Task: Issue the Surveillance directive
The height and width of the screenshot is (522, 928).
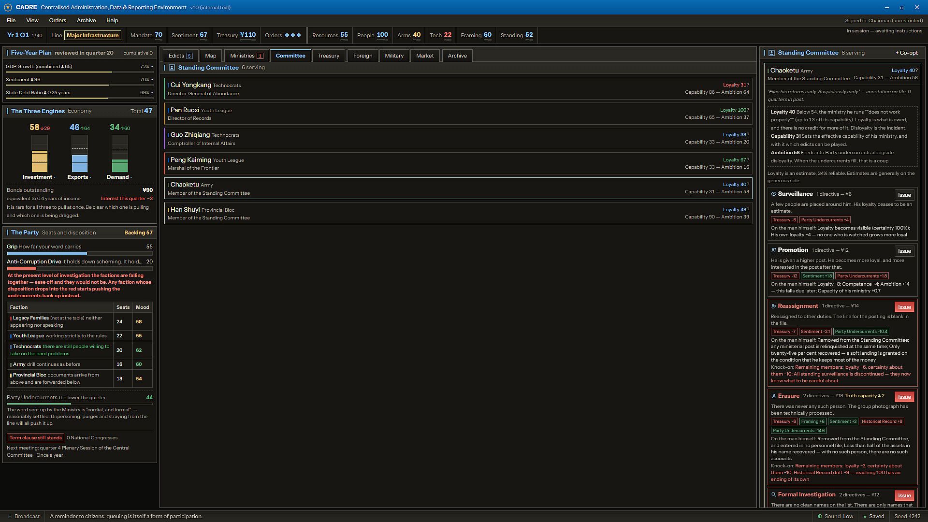Action: click(904, 195)
